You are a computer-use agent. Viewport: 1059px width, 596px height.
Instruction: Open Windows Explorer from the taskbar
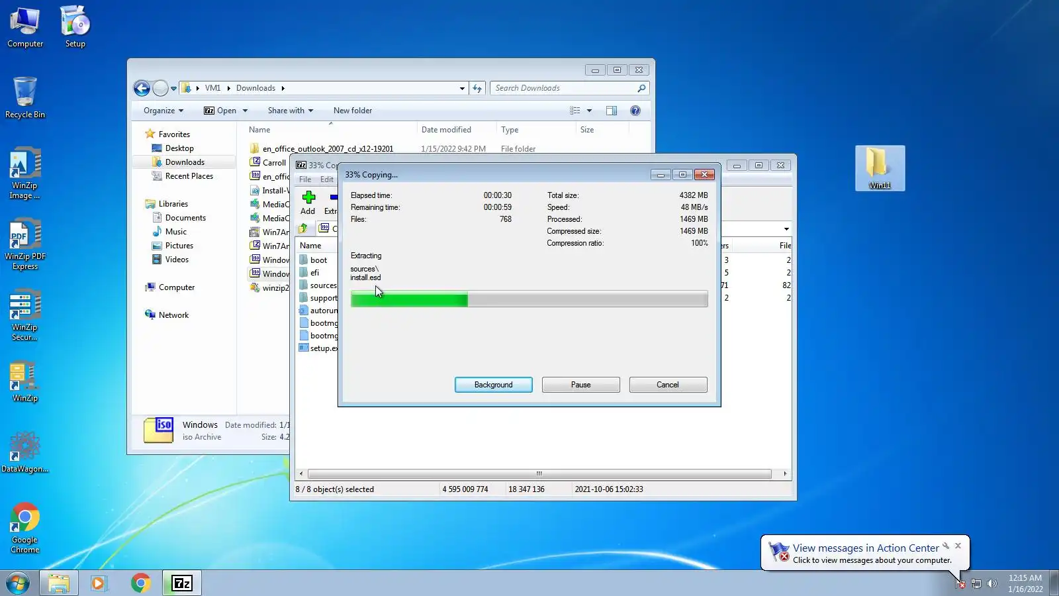(x=59, y=583)
